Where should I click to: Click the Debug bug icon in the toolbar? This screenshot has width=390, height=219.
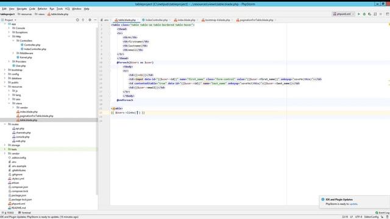[x=364, y=14]
